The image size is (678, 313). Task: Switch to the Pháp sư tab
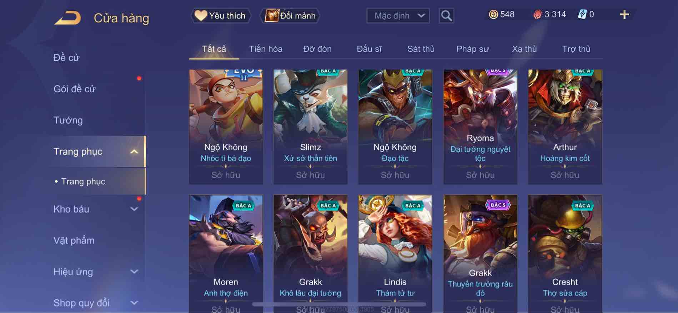coord(472,49)
